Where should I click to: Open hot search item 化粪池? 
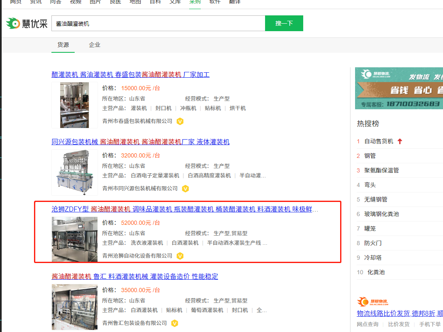pos(376,272)
